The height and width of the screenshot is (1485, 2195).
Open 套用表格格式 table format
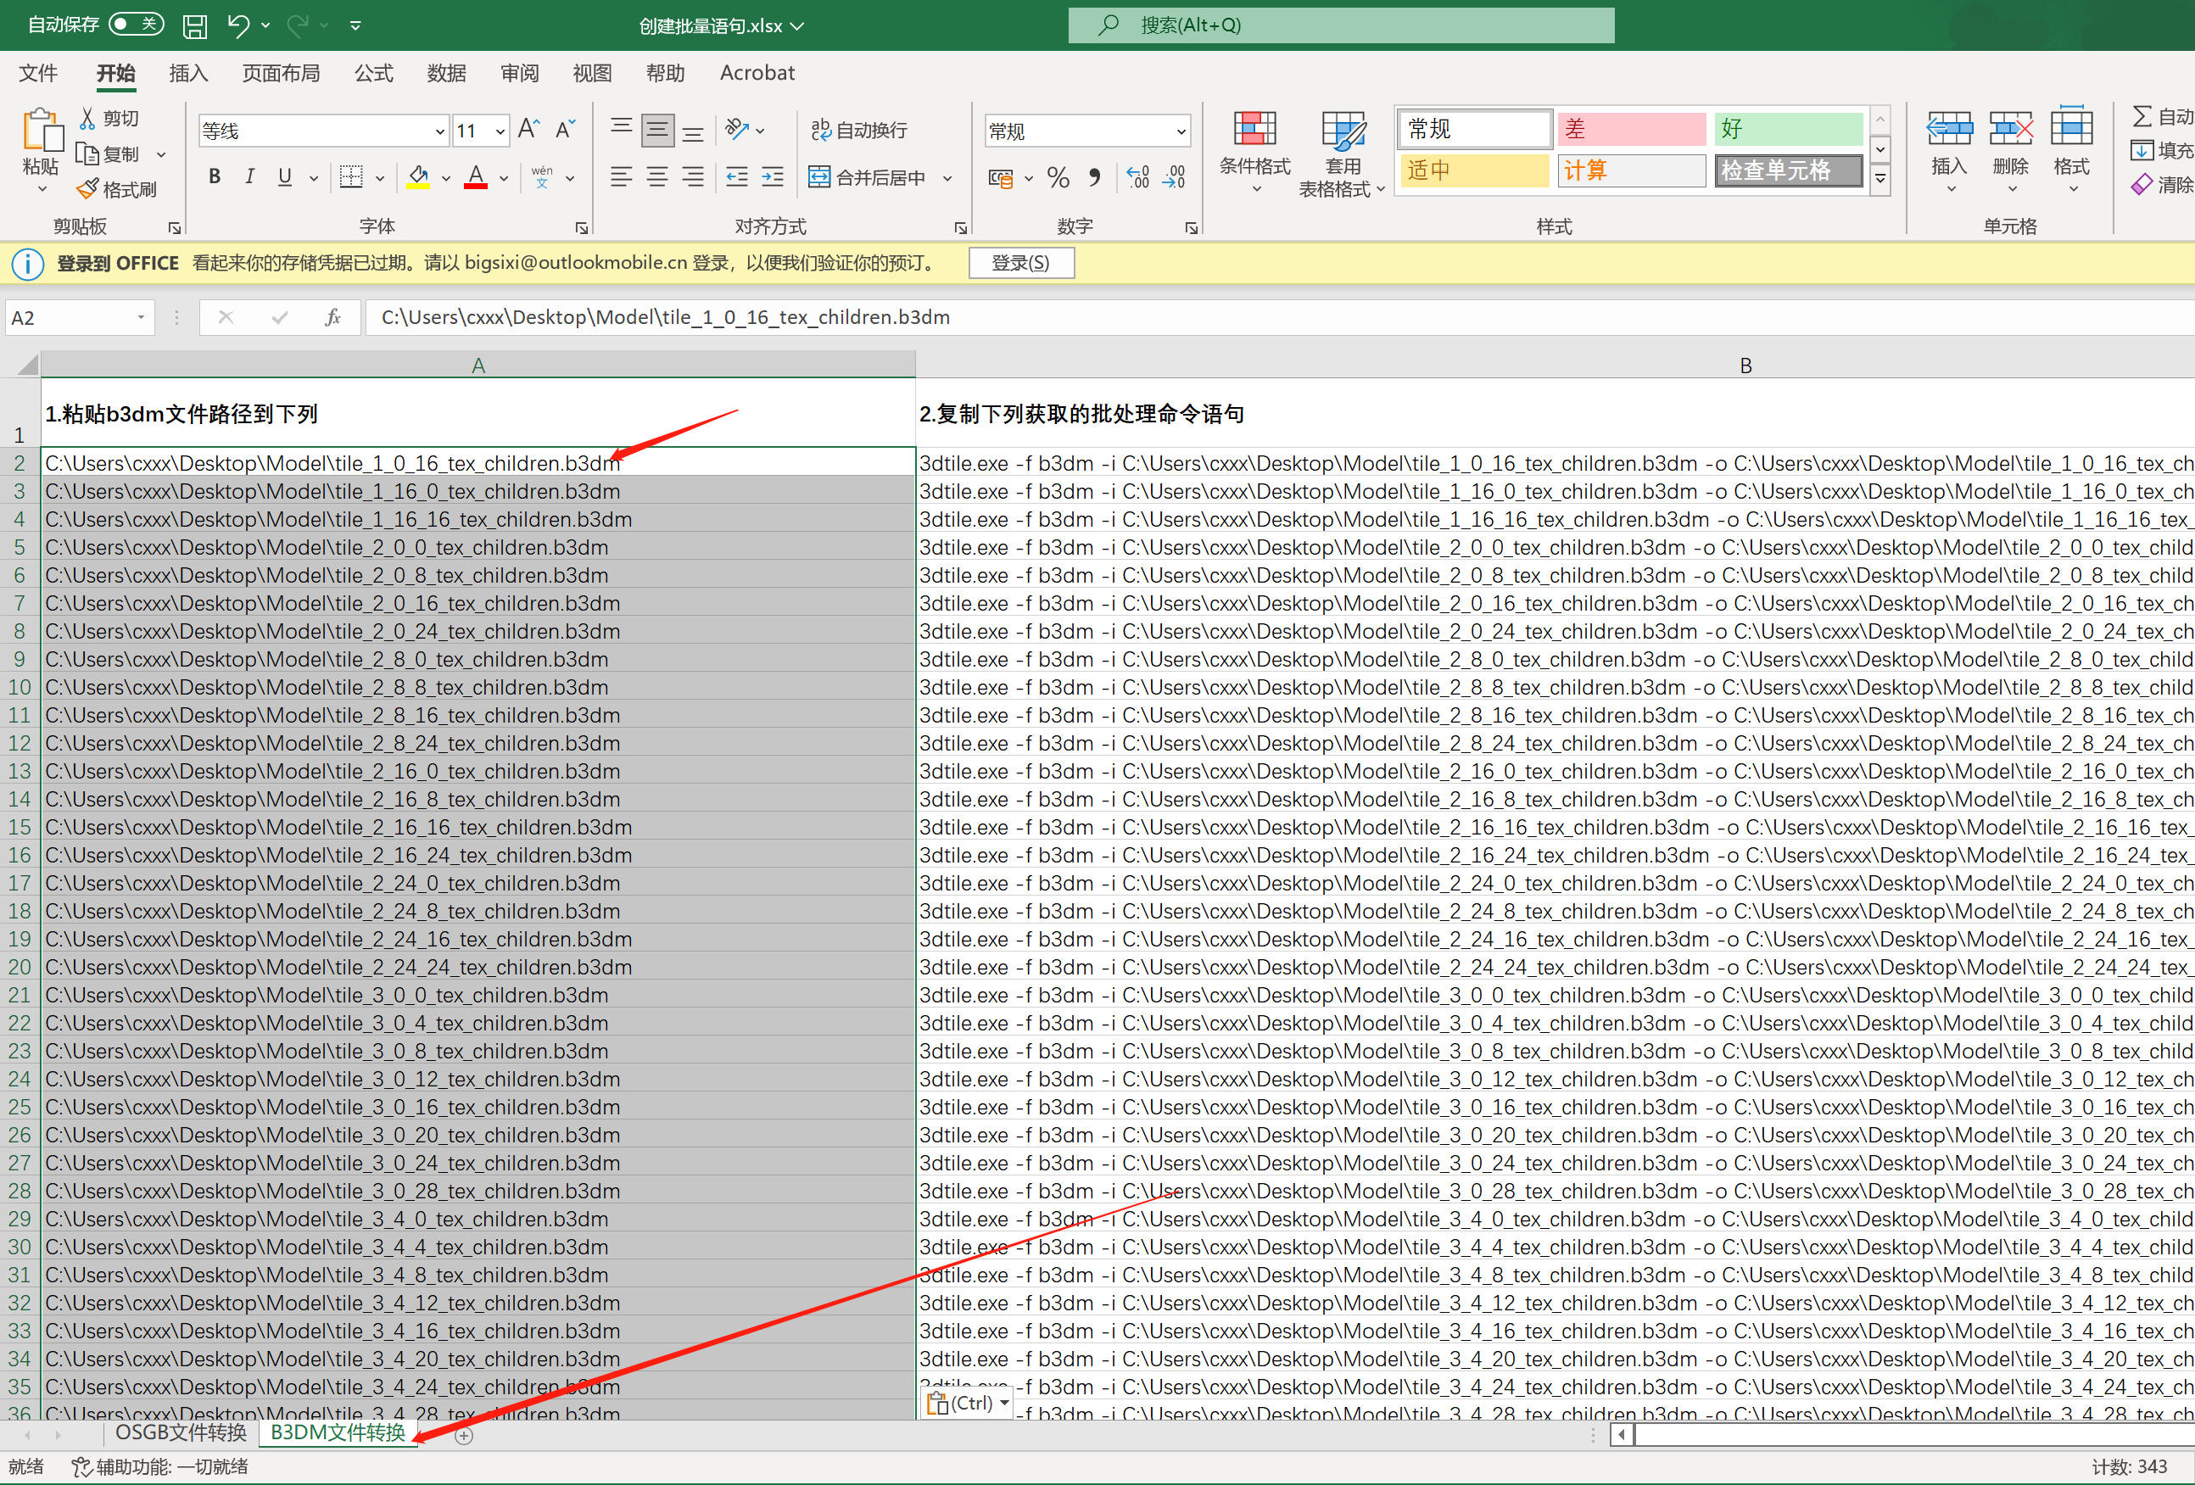point(1342,154)
